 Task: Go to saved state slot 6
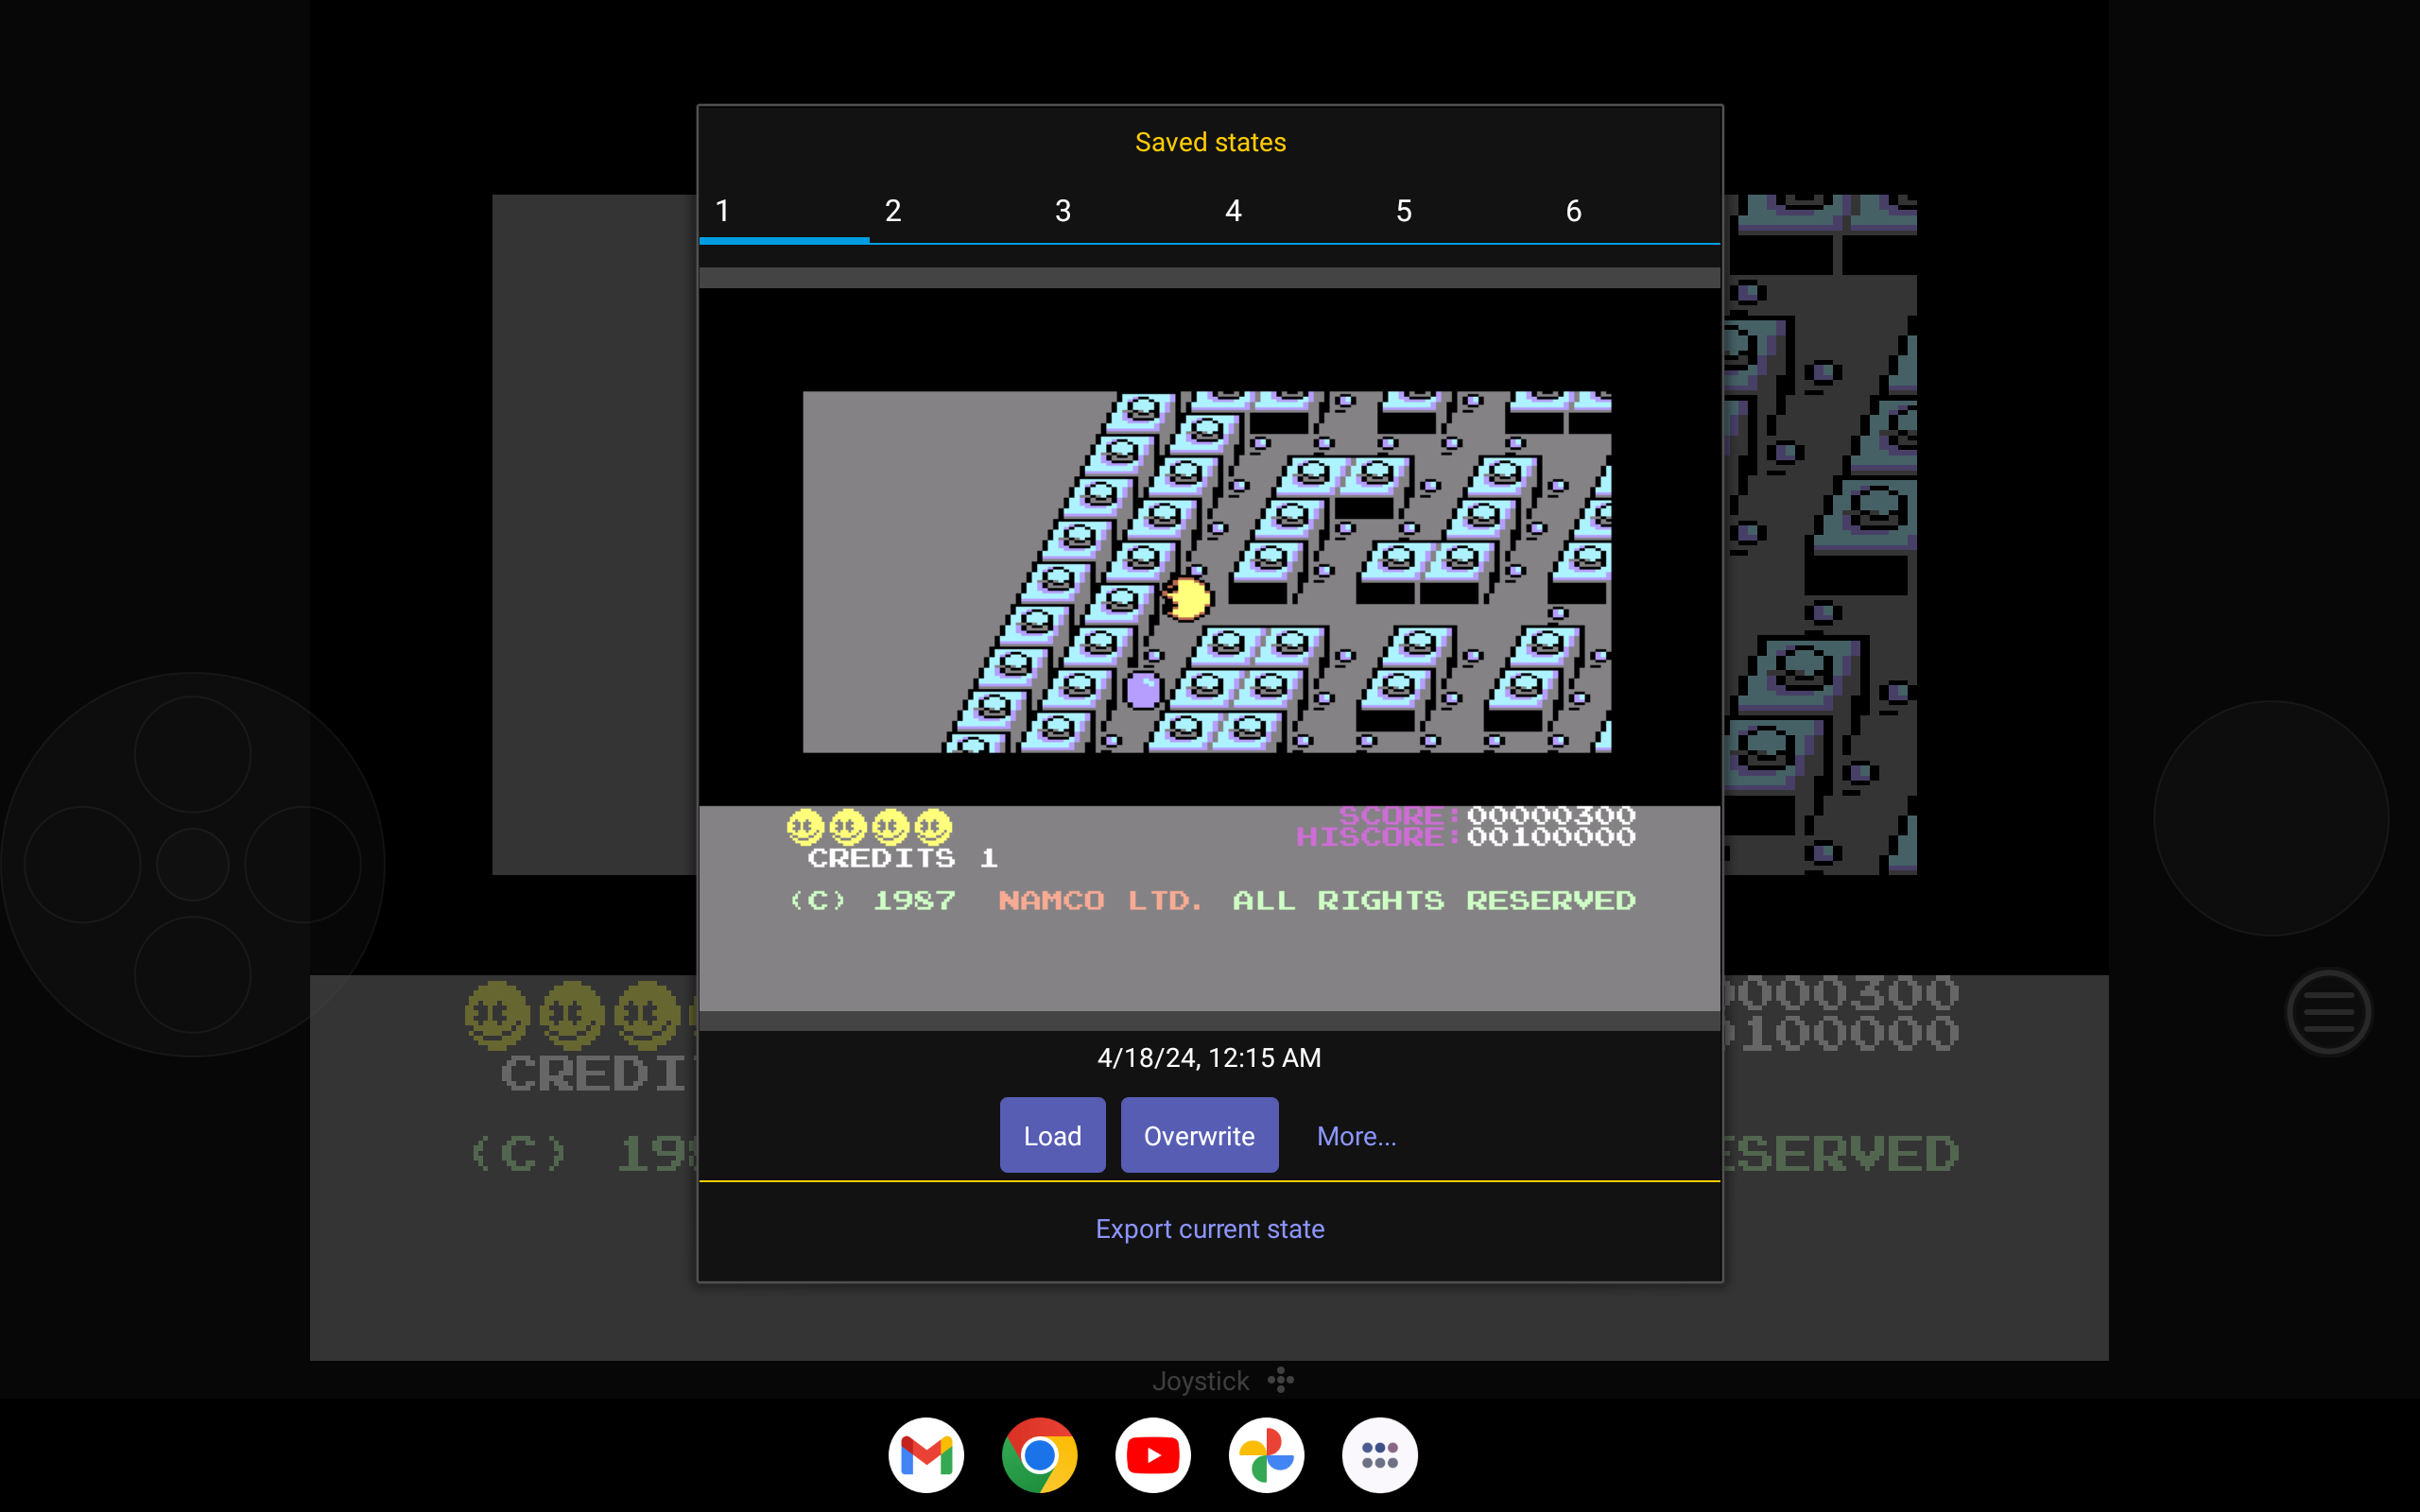click(1573, 211)
